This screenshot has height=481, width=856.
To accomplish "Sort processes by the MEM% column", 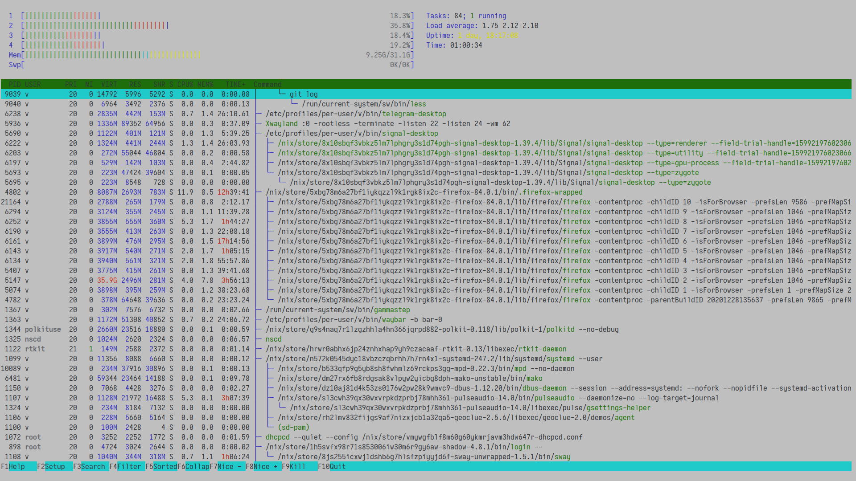I will pyautogui.click(x=206, y=84).
